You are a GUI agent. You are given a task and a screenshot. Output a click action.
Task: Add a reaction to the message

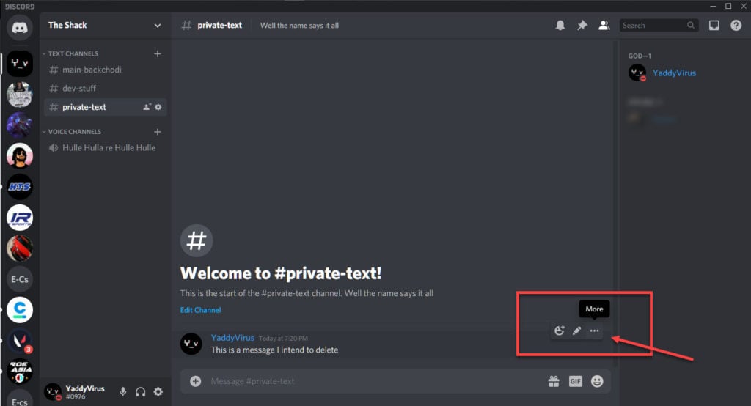point(560,331)
